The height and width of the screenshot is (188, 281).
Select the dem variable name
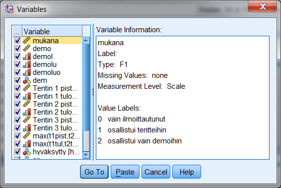40,80
